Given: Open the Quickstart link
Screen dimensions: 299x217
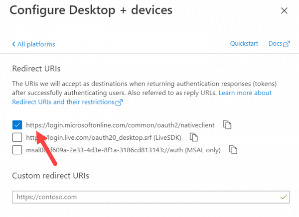Looking at the screenshot, I should click(x=244, y=44).
